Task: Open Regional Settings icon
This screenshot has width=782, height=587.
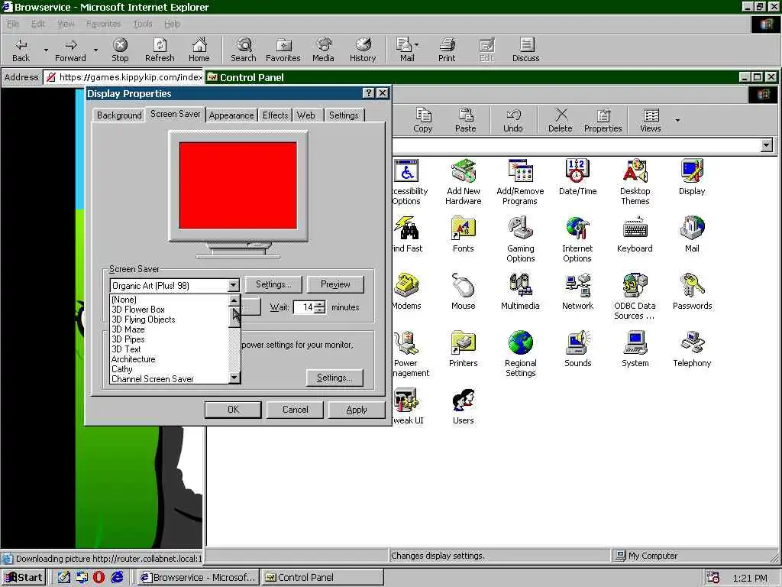Action: [x=520, y=355]
